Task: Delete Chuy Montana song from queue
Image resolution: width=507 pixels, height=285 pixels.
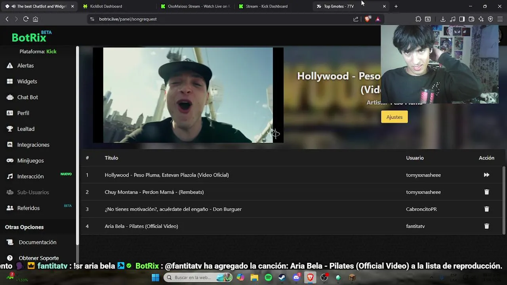Action: (x=486, y=192)
